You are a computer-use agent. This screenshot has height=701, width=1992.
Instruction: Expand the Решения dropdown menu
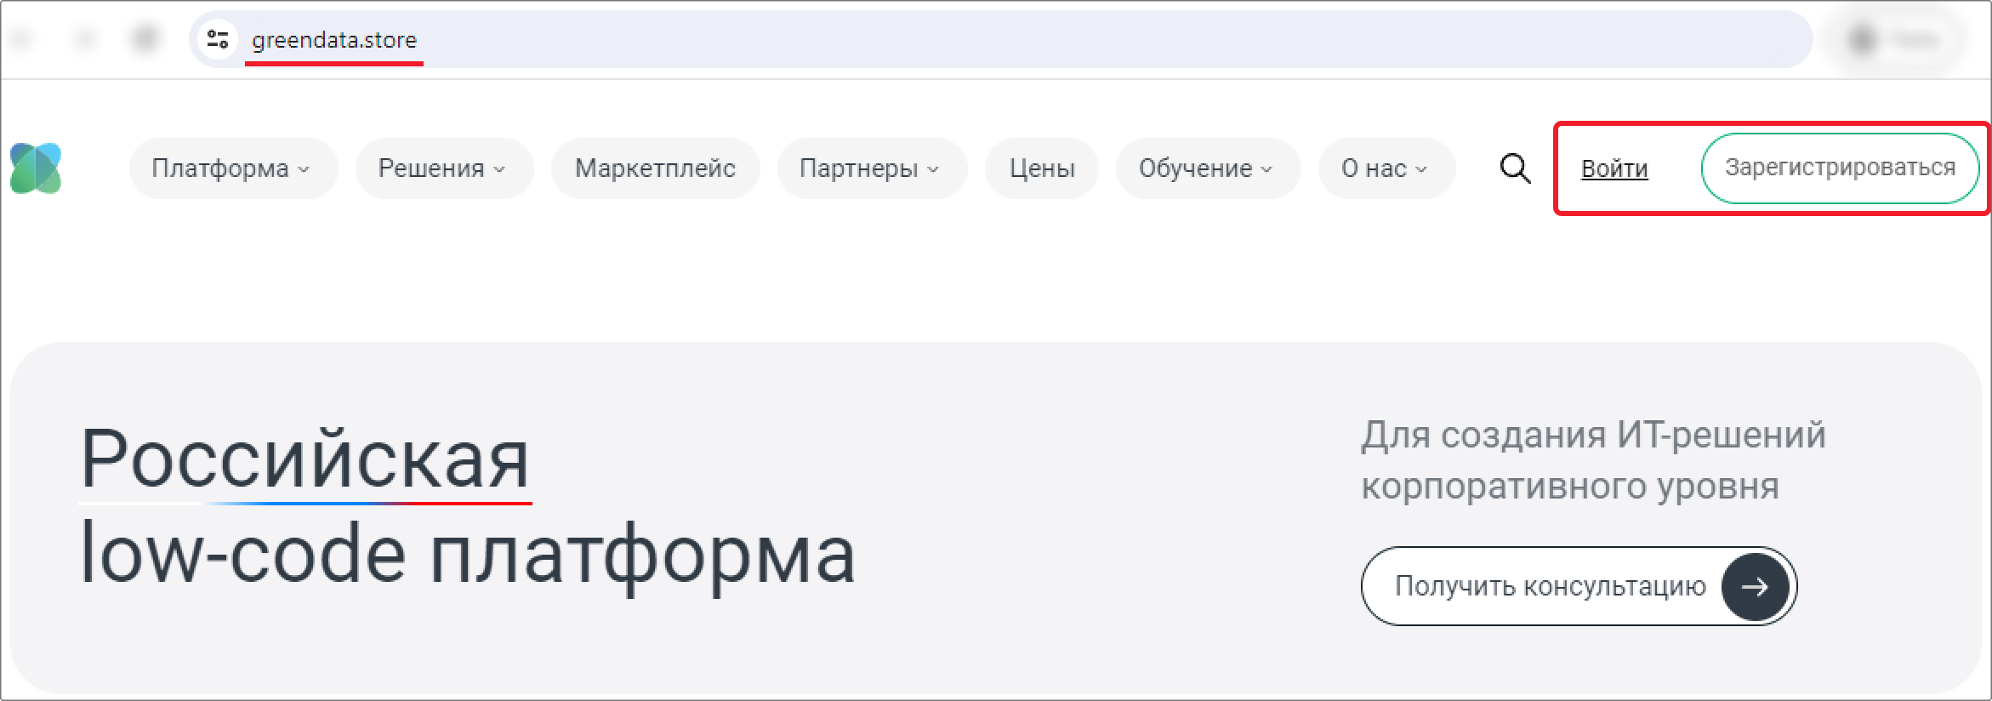[x=444, y=168]
